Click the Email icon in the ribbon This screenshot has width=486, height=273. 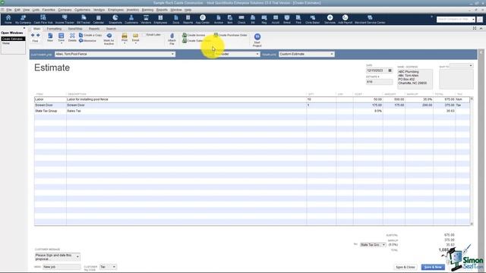point(135,37)
